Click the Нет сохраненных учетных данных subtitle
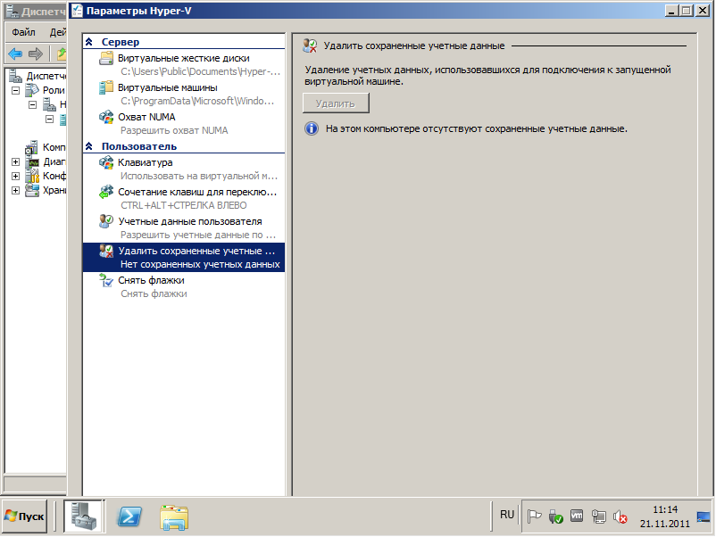The height and width of the screenshot is (537, 716). click(200, 264)
